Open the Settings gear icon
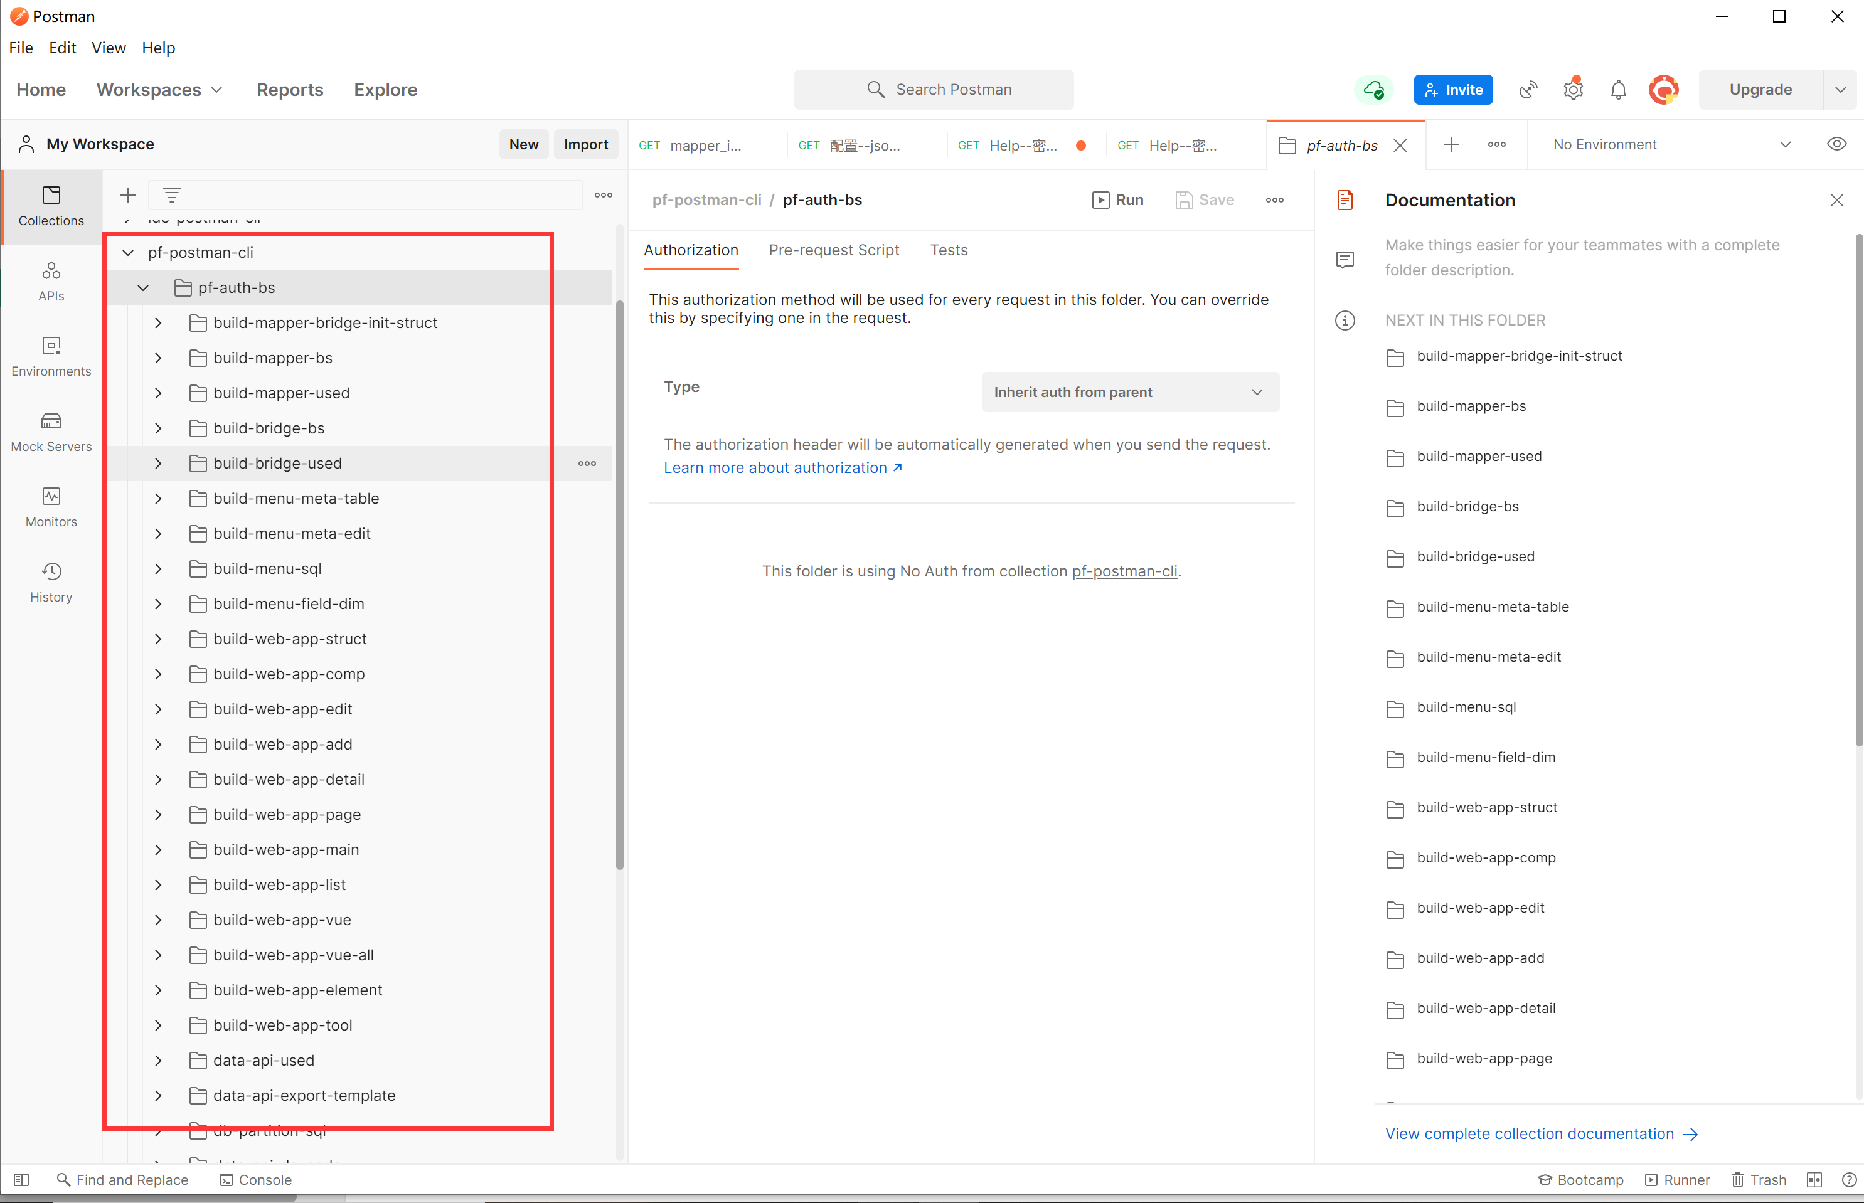This screenshot has height=1203, width=1864. tap(1574, 90)
